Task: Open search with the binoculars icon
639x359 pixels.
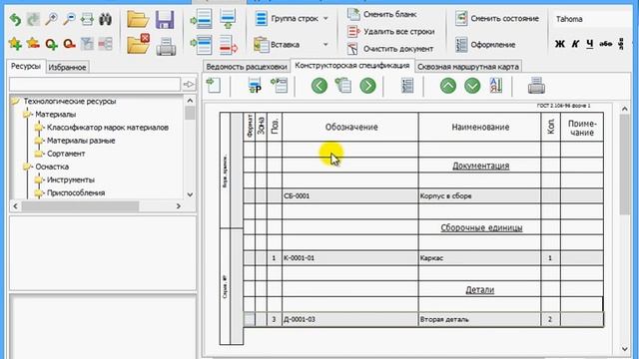Action: [x=105, y=20]
